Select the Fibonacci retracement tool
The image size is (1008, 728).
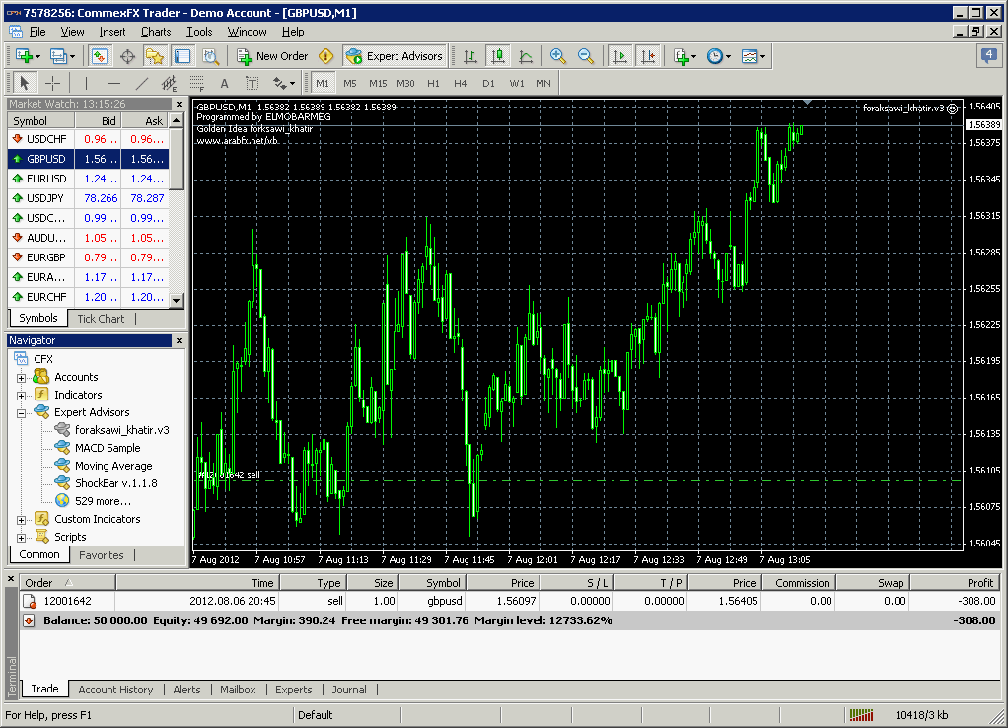pos(196,83)
